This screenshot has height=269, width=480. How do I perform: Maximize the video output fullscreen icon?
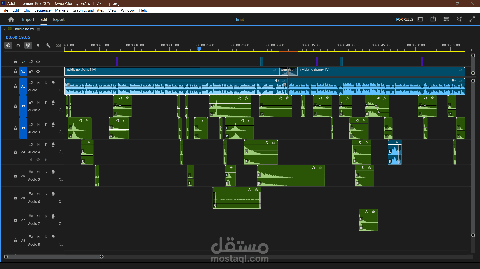pyautogui.click(x=472, y=19)
